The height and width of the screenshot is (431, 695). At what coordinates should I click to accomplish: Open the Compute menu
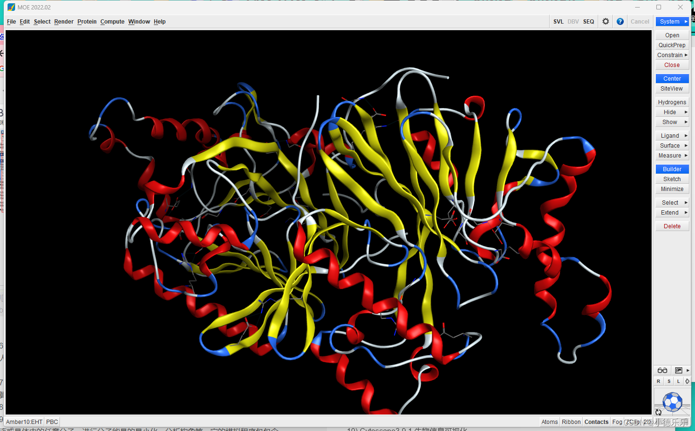[x=112, y=22]
